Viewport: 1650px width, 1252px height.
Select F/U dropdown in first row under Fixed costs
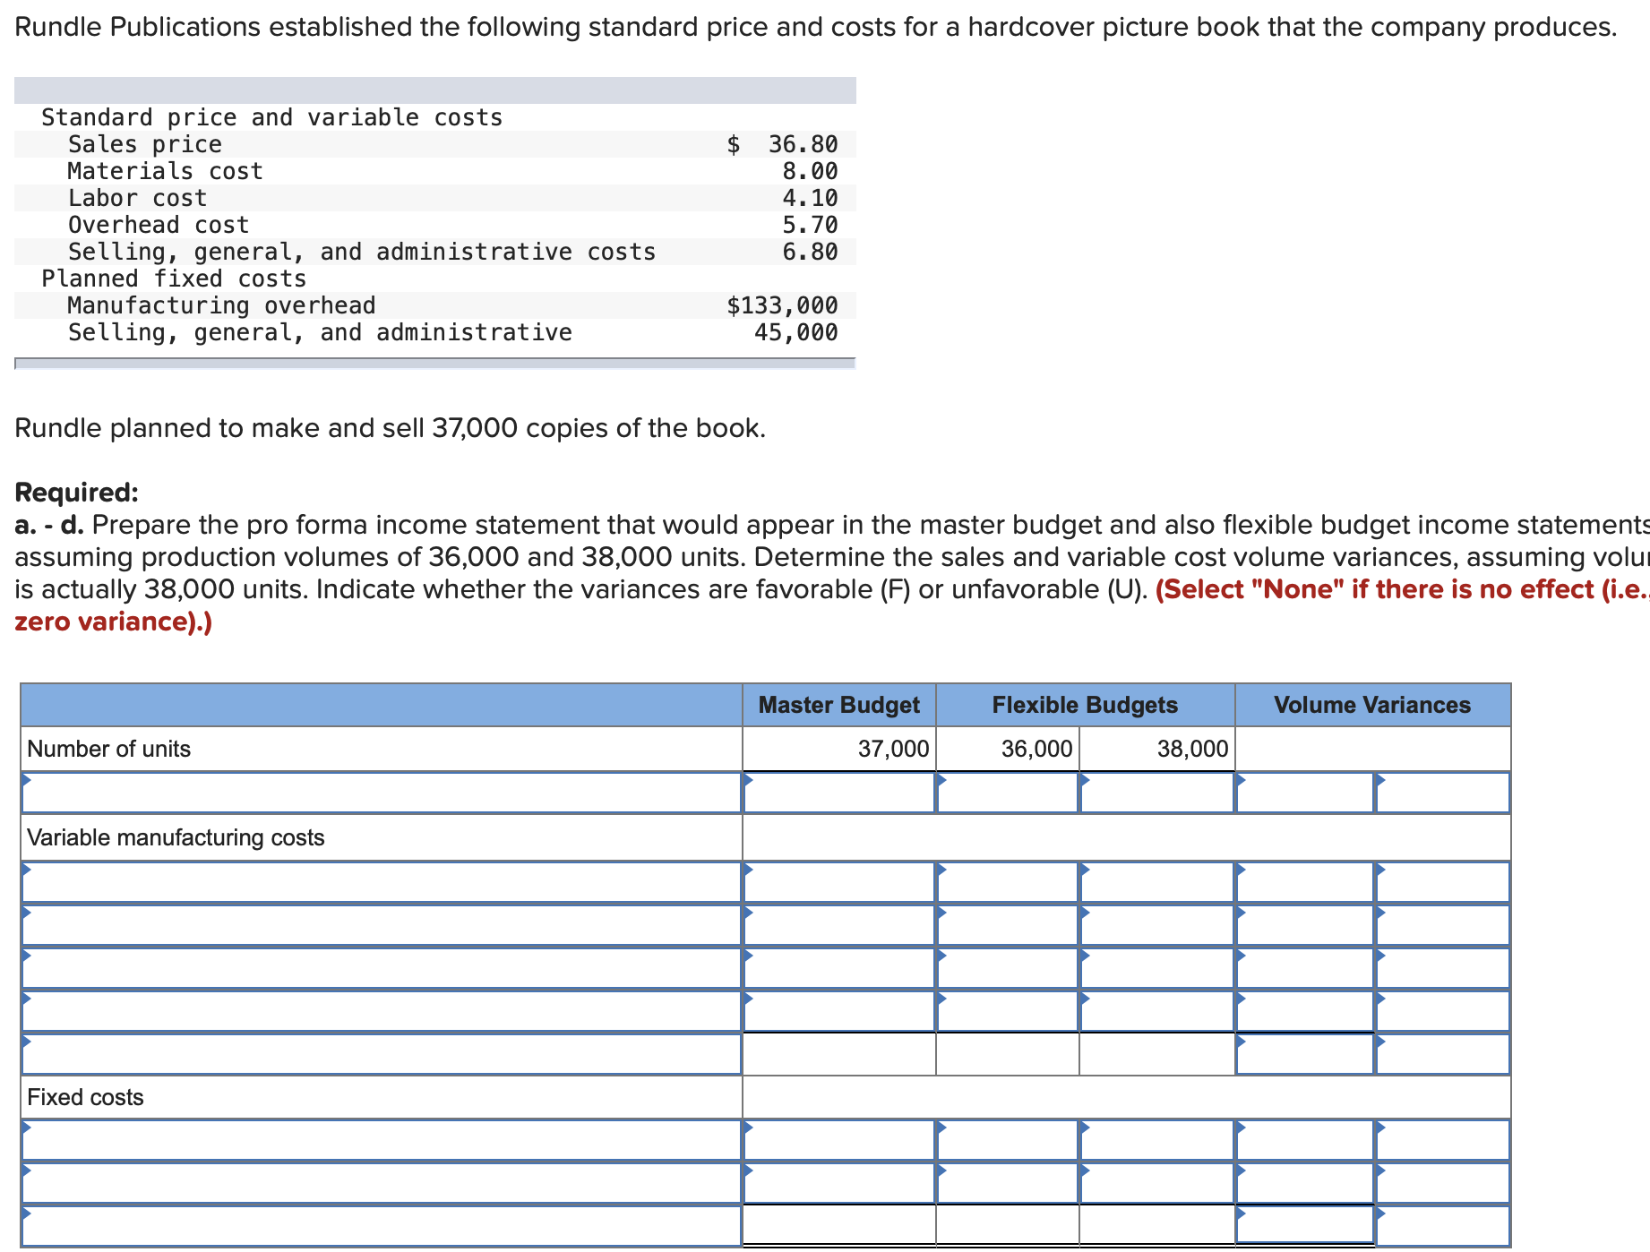[x=1442, y=1140]
